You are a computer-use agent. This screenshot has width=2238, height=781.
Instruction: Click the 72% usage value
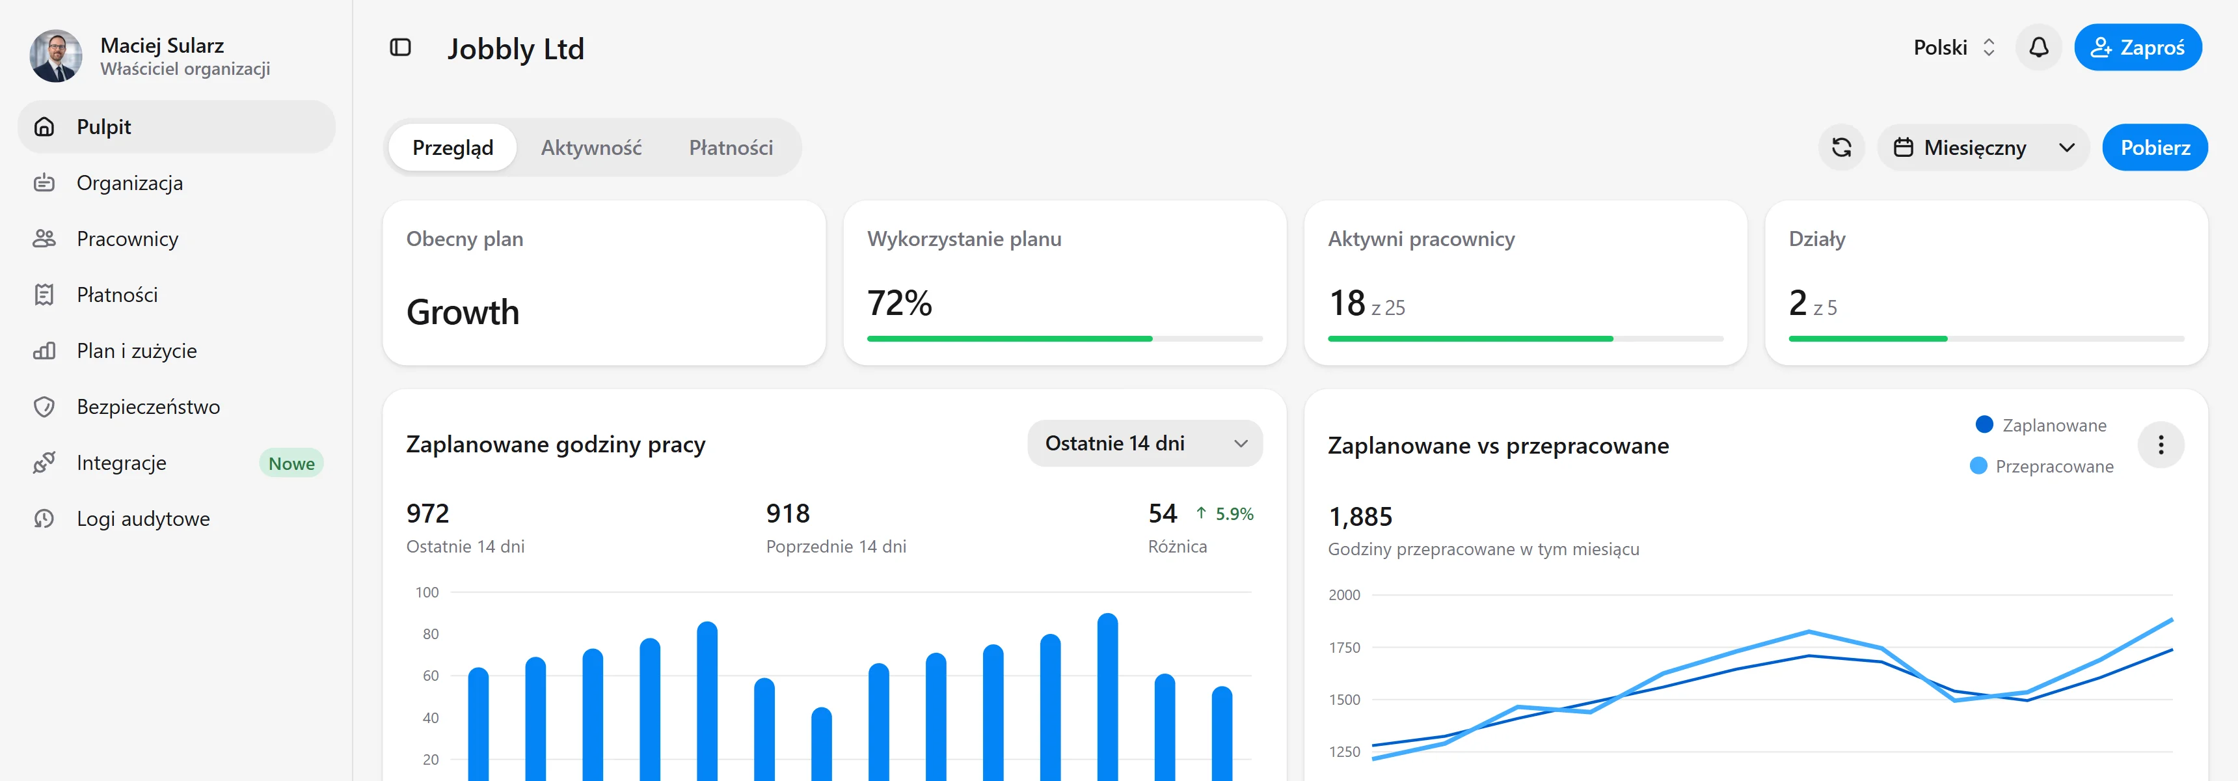(x=899, y=303)
